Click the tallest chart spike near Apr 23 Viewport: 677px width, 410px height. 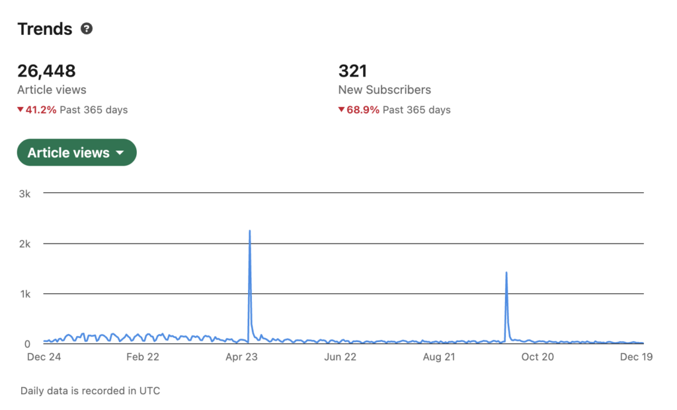249,232
